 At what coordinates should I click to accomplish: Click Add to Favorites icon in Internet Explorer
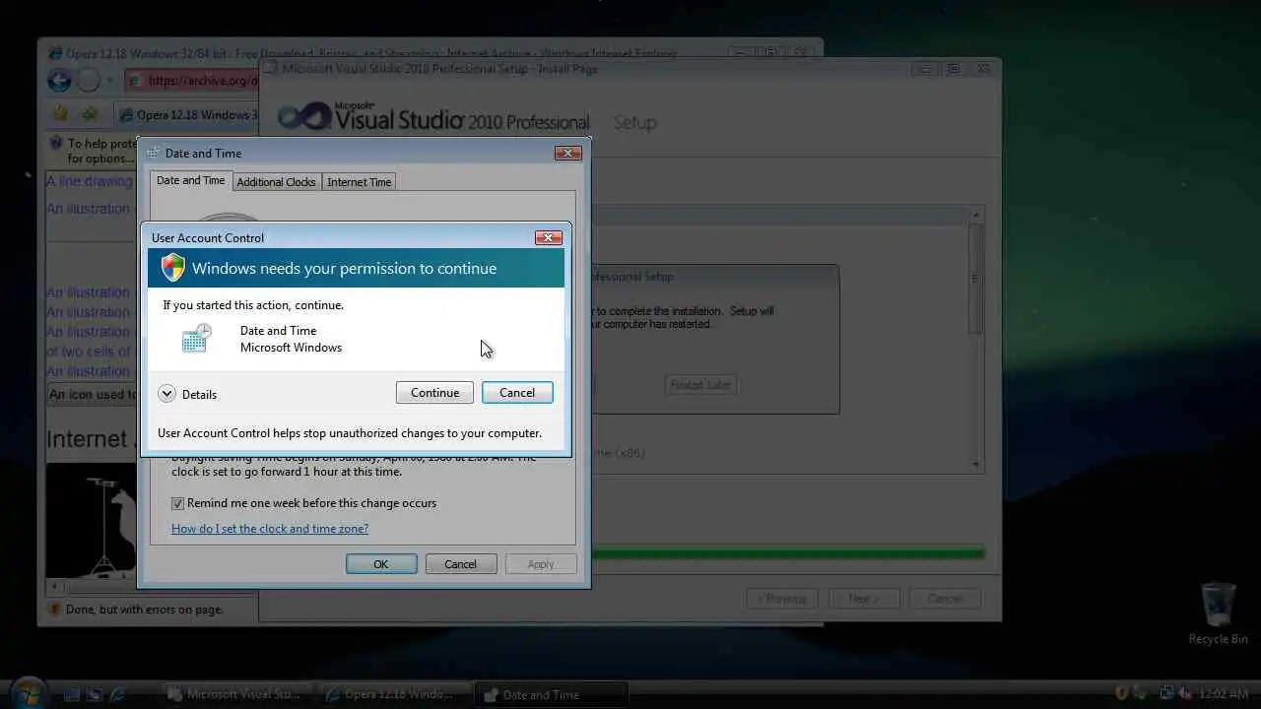(x=90, y=114)
